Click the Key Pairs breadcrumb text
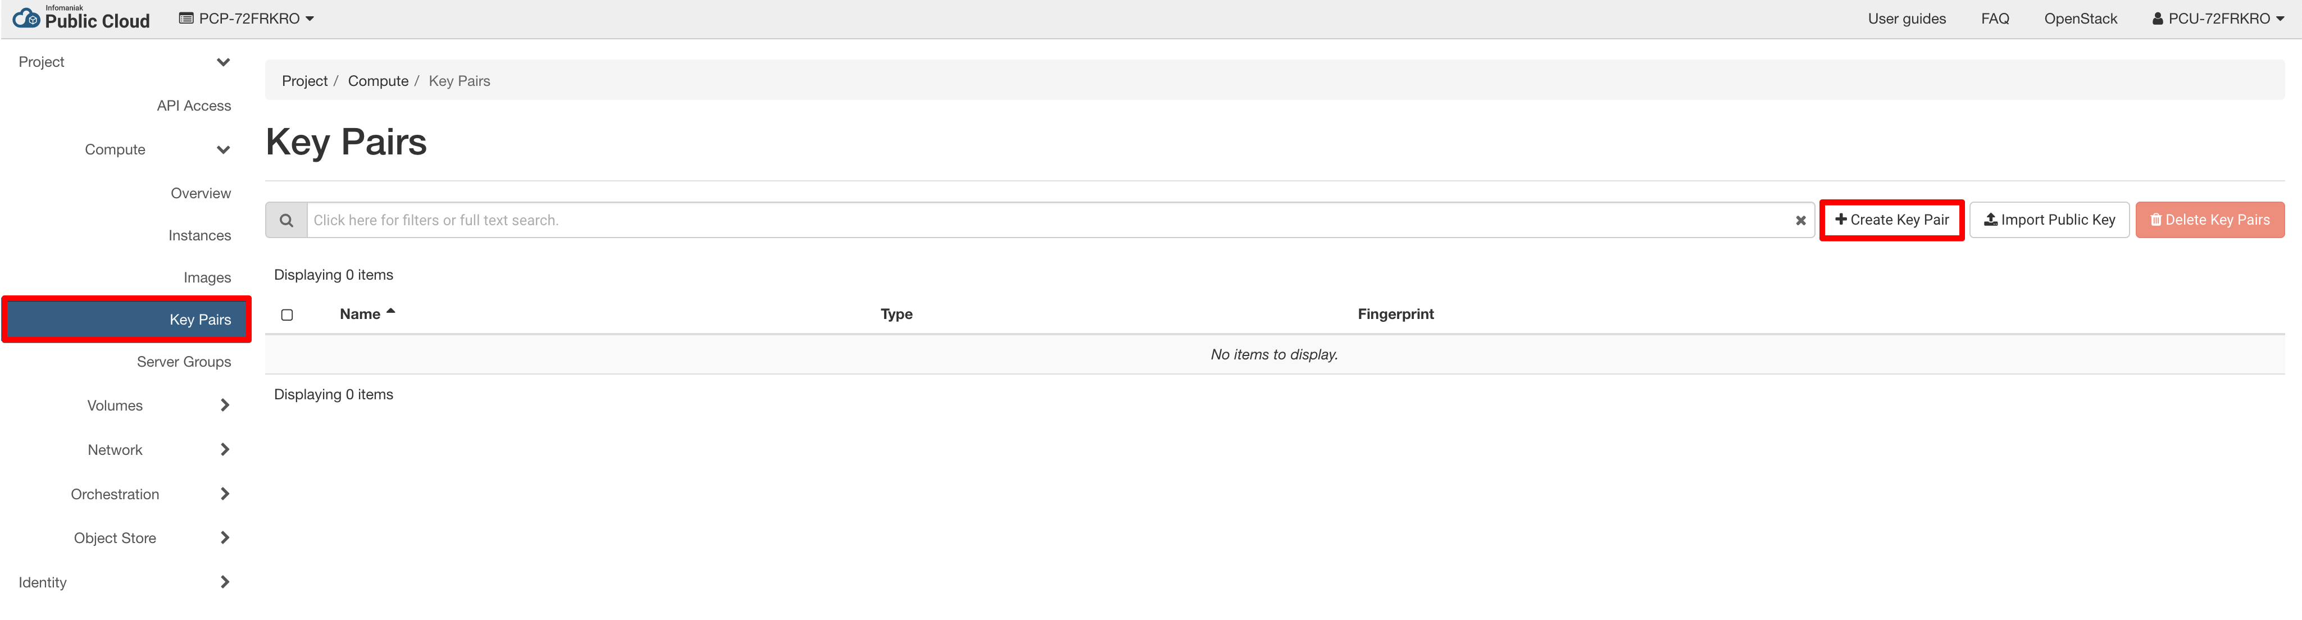 460,81
